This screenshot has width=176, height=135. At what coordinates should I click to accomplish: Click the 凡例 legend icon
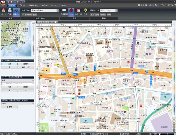[86, 12]
